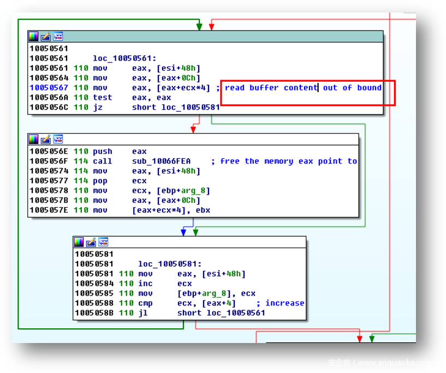Click the group icon on block loc_10050581

tap(104, 242)
